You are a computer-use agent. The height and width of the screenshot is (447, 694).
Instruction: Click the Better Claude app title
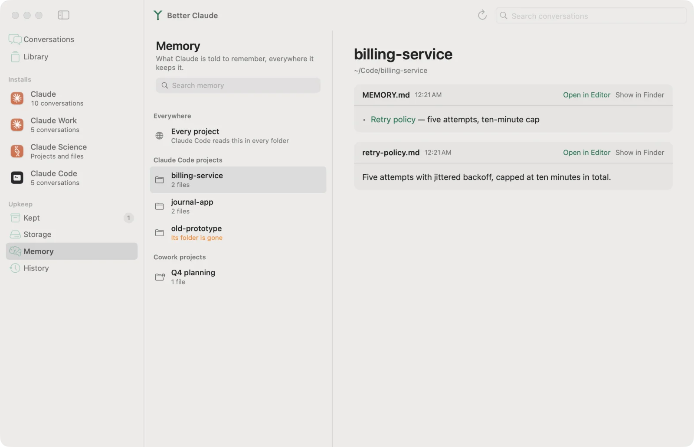(193, 16)
